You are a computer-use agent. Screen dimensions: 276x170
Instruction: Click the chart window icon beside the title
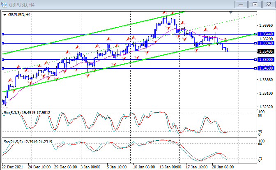coord(4,5)
